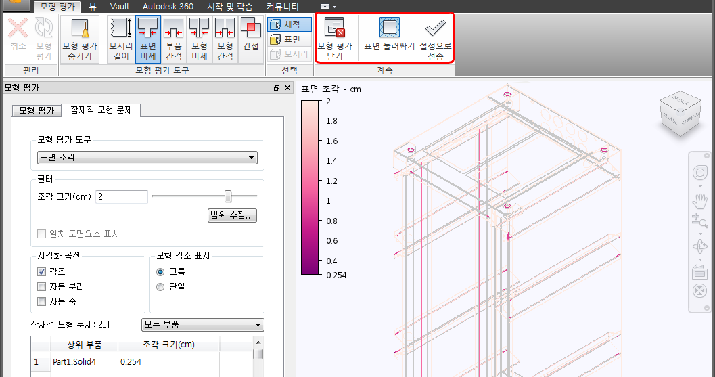
Task: Click 모형 평가 숨기기 broom icon
Action: (x=80, y=28)
